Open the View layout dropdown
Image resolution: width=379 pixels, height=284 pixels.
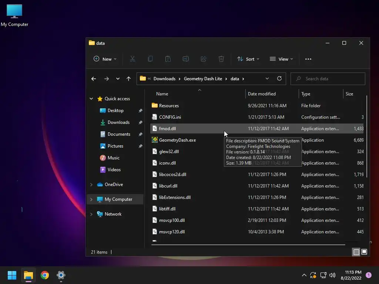[281, 59]
